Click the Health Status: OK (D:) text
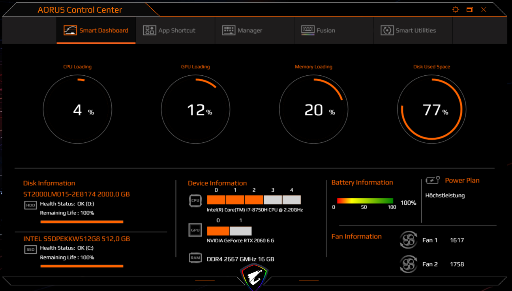This screenshot has width=512, height=291. tap(67, 204)
